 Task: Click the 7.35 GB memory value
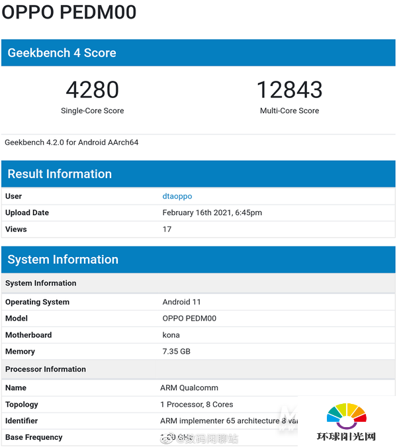(x=176, y=352)
